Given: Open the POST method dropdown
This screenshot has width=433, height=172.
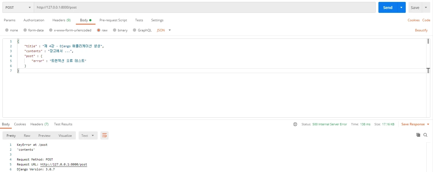Looking at the screenshot, I should [x=18, y=7].
